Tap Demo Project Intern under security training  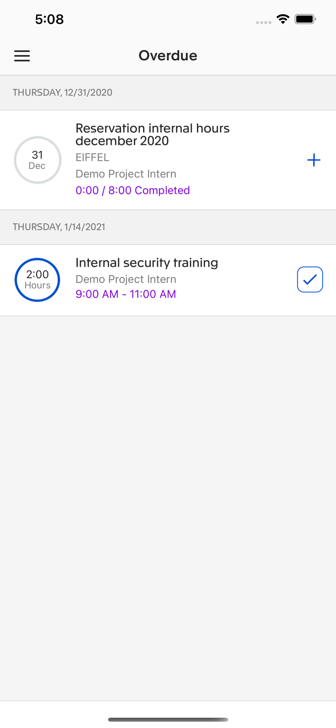coord(126,279)
